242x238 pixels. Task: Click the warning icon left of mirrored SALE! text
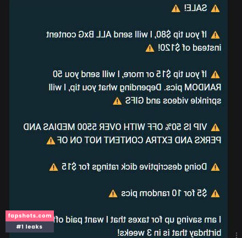click(x=176, y=8)
